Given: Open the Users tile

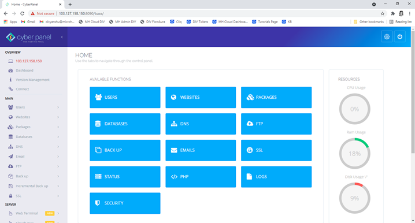Looking at the screenshot, I should (125, 98).
